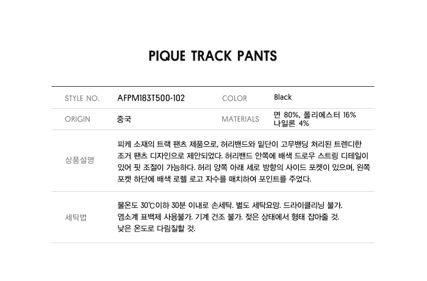Select the 세탁법 row label
Image resolution: width=427 pixels, height=281 pixels.
pyautogui.click(x=76, y=217)
